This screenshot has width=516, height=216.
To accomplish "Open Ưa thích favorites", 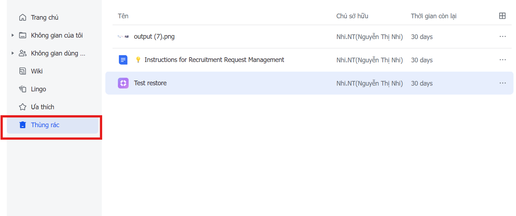I will tap(43, 107).
